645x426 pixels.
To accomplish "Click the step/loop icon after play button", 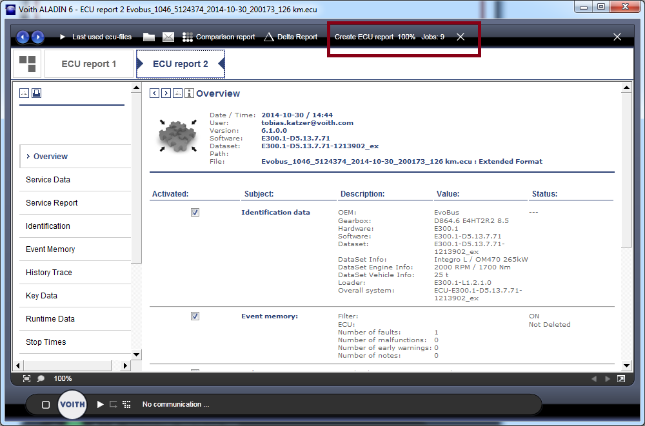I will (113, 405).
